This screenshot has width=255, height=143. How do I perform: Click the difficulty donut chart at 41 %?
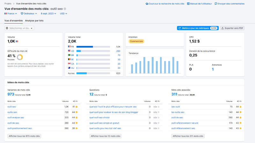(20, 57)
